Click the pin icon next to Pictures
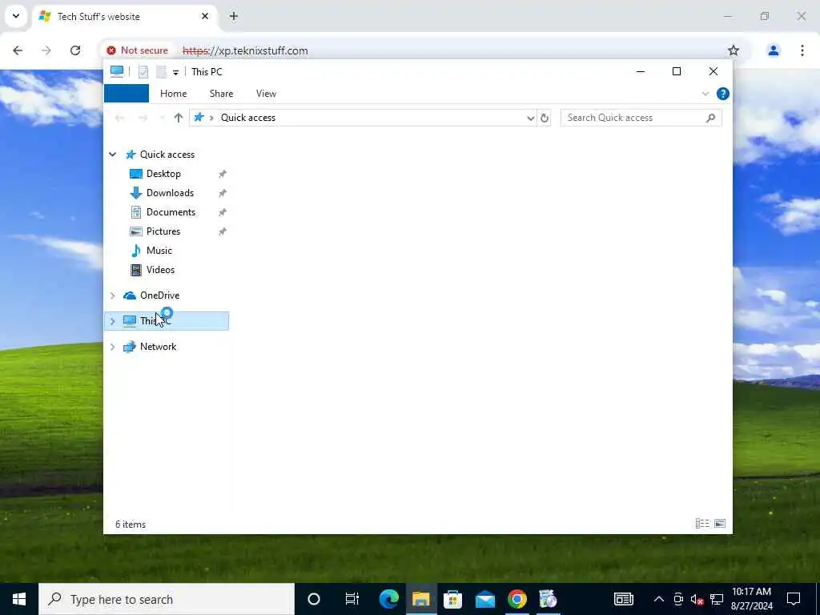 click(x=223, y=231)
